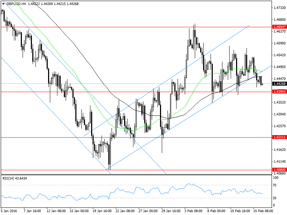The width and height of the screenshot is (287, 215).
Task: Click the RSI scale value 100
Action: (276, 178)
